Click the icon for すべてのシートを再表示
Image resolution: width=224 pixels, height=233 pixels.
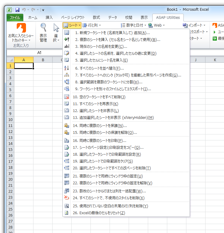pos(67,104)
